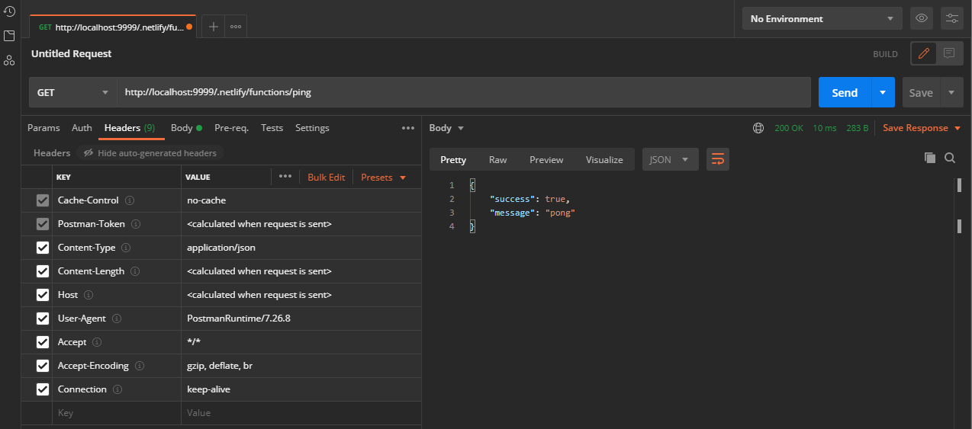Show info for Accept-Encoding header
This screenshot has width=972, height=429.
(140, 366)
